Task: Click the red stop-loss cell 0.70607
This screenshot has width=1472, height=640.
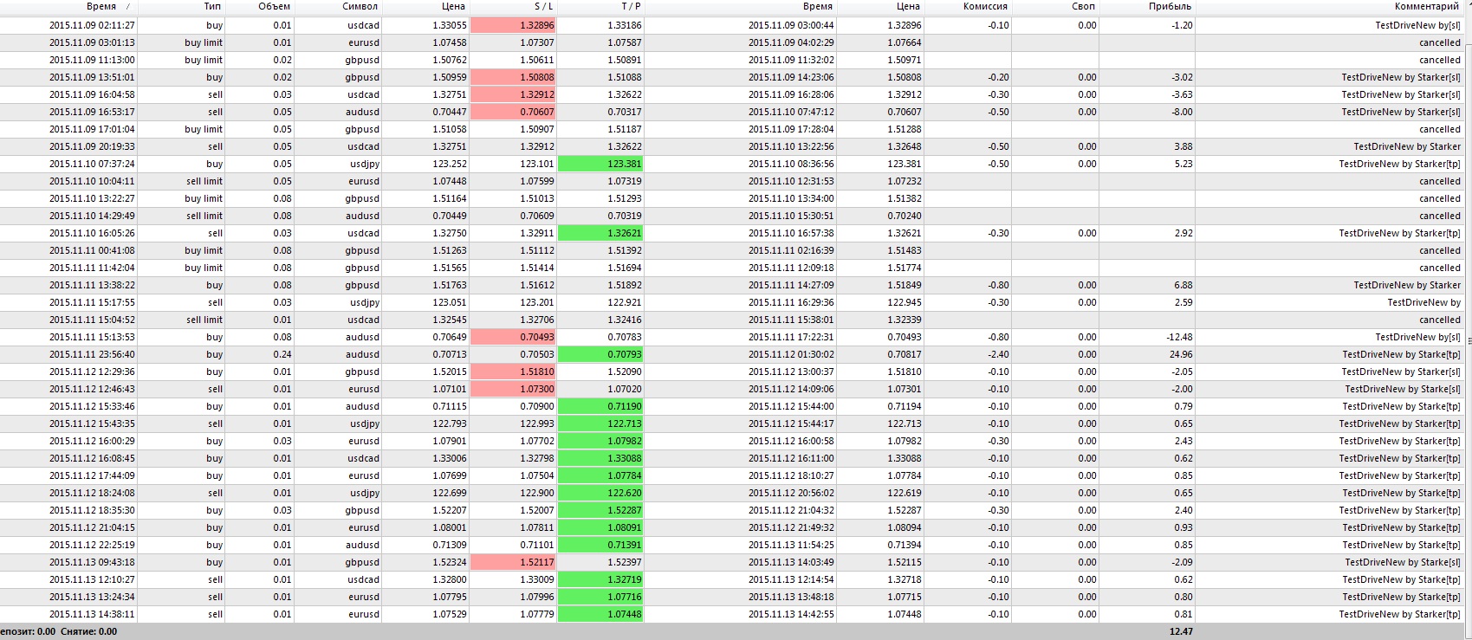Action: [x=513, y=112]
